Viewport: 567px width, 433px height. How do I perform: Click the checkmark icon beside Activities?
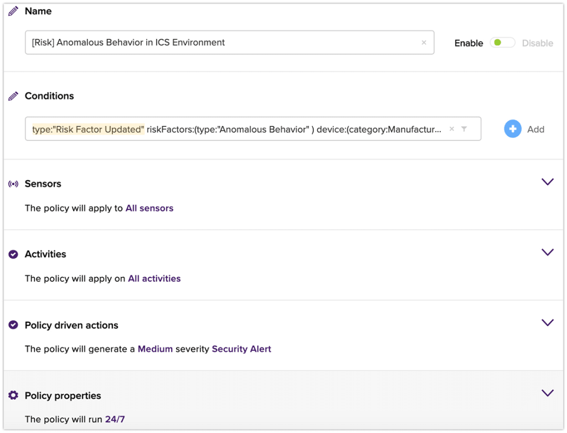pyautogui.click(x=13, y=254)
